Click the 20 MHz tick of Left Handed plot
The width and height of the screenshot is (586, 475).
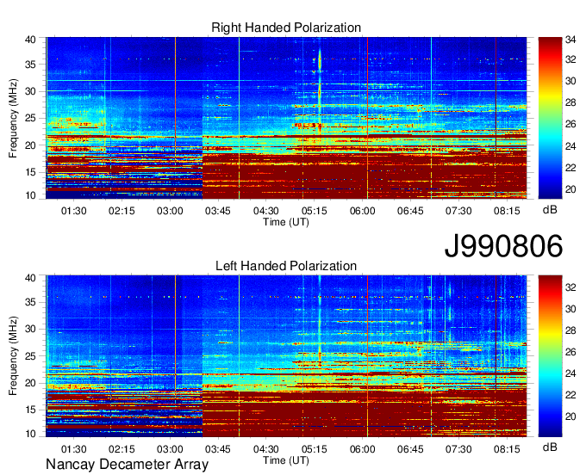[x=30, y=383]
